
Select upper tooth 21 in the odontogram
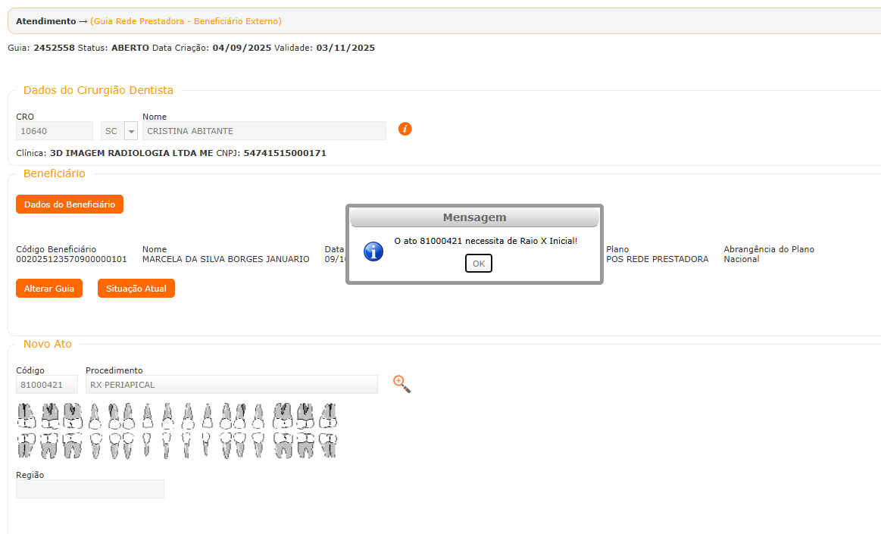point(188,416)
